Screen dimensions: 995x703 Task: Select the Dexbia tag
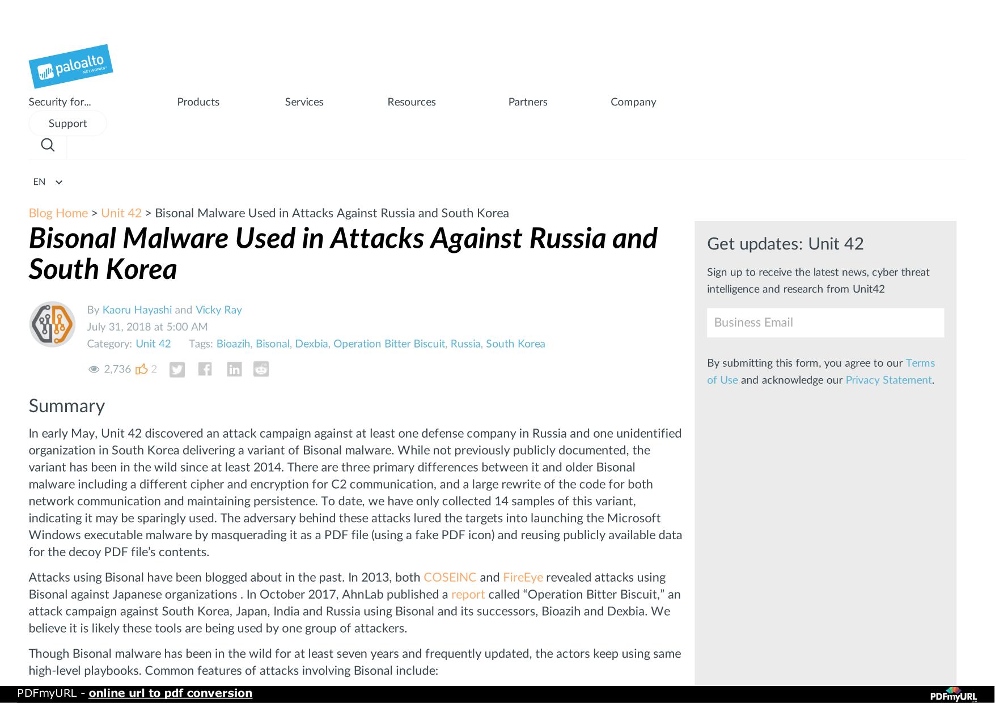(311, 344)
